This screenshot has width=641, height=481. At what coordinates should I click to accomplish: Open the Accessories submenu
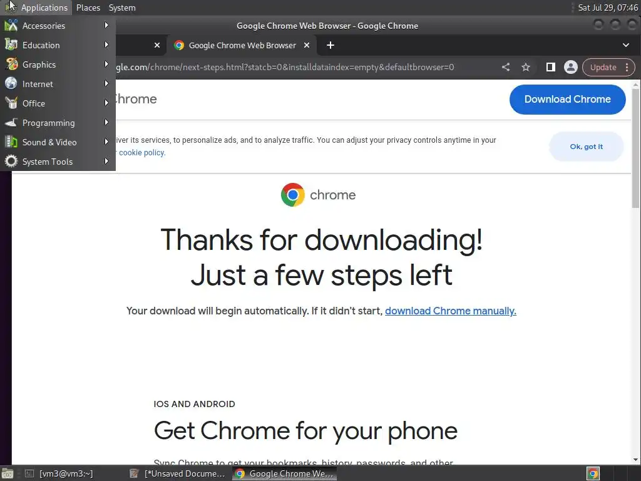click(58, 25)
